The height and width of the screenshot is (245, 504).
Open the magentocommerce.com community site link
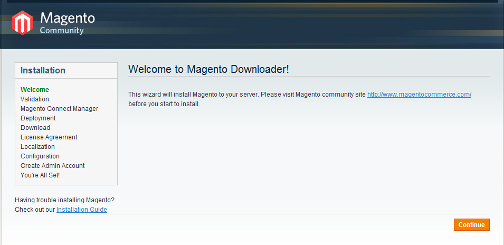[419, 95]
